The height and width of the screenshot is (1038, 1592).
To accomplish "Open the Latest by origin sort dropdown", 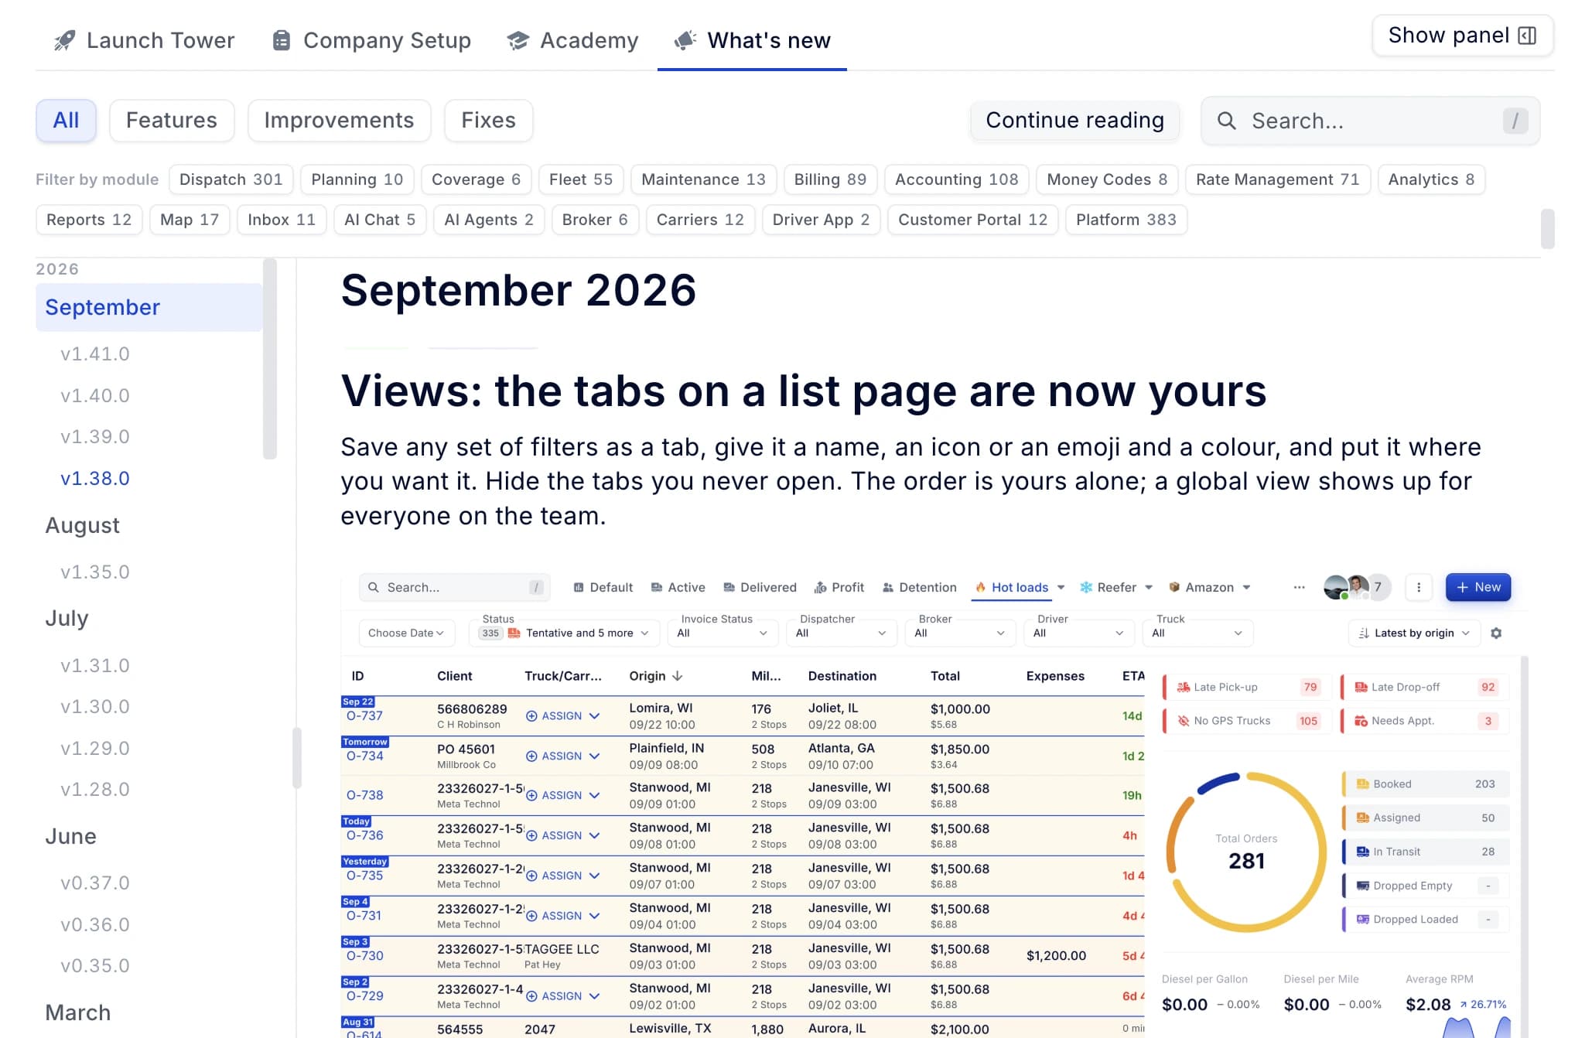I will 1413,633.
